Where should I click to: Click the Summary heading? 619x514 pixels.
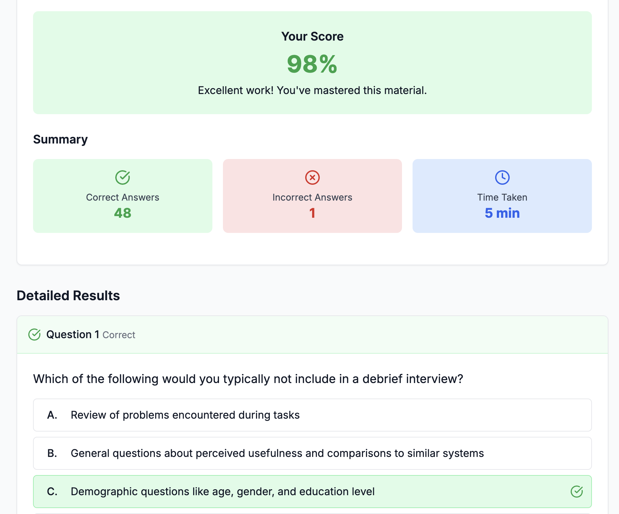click(x=60, y=139)
